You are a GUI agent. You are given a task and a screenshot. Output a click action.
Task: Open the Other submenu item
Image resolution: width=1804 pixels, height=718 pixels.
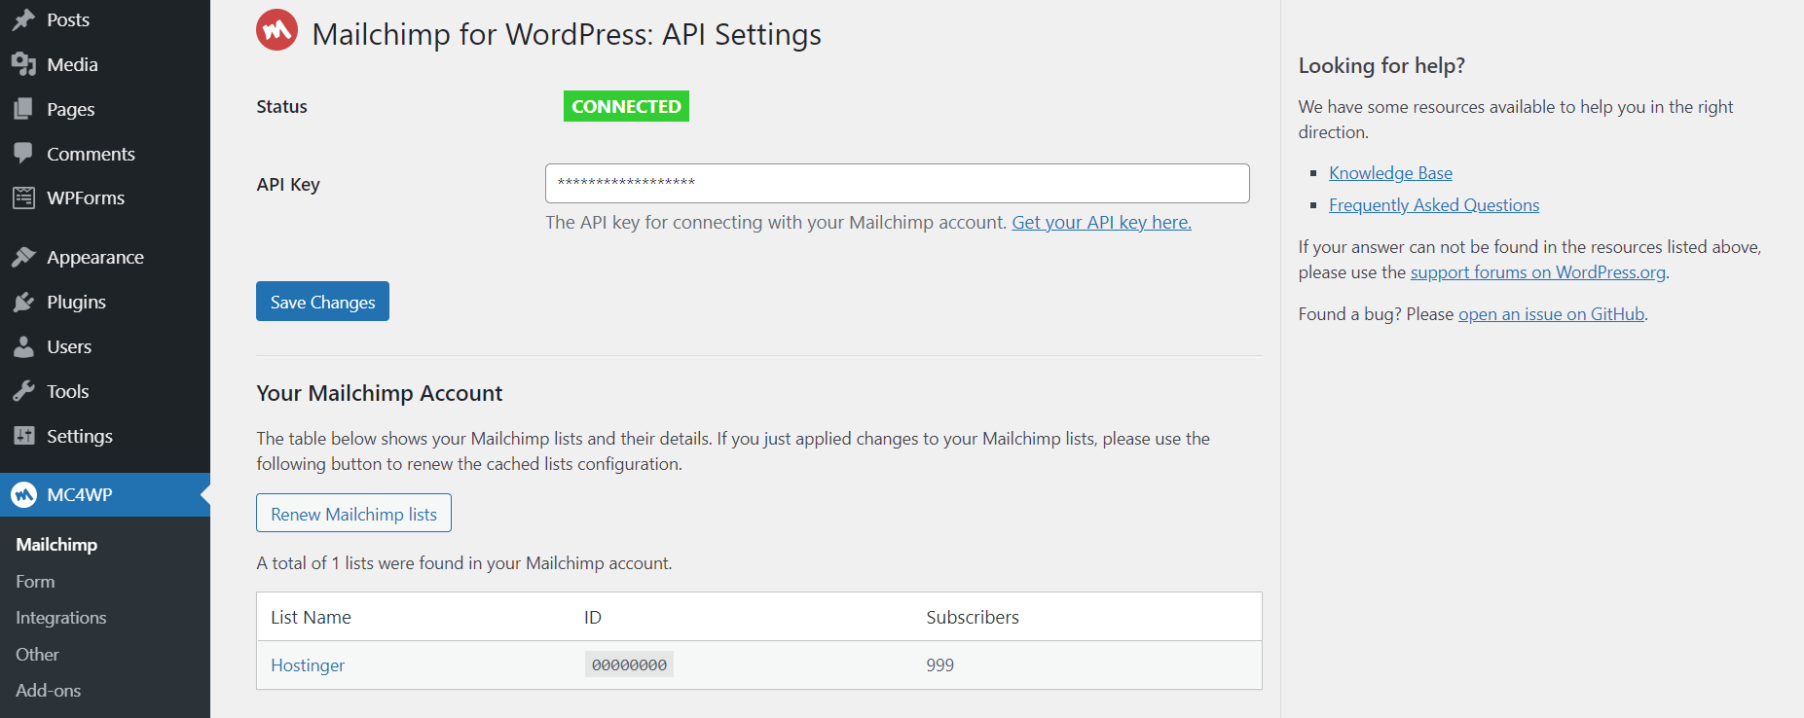pos(37,655)
